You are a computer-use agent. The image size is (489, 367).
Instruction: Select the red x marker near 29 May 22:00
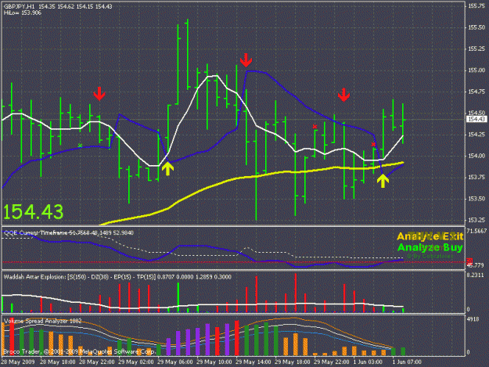coord(315,127)
